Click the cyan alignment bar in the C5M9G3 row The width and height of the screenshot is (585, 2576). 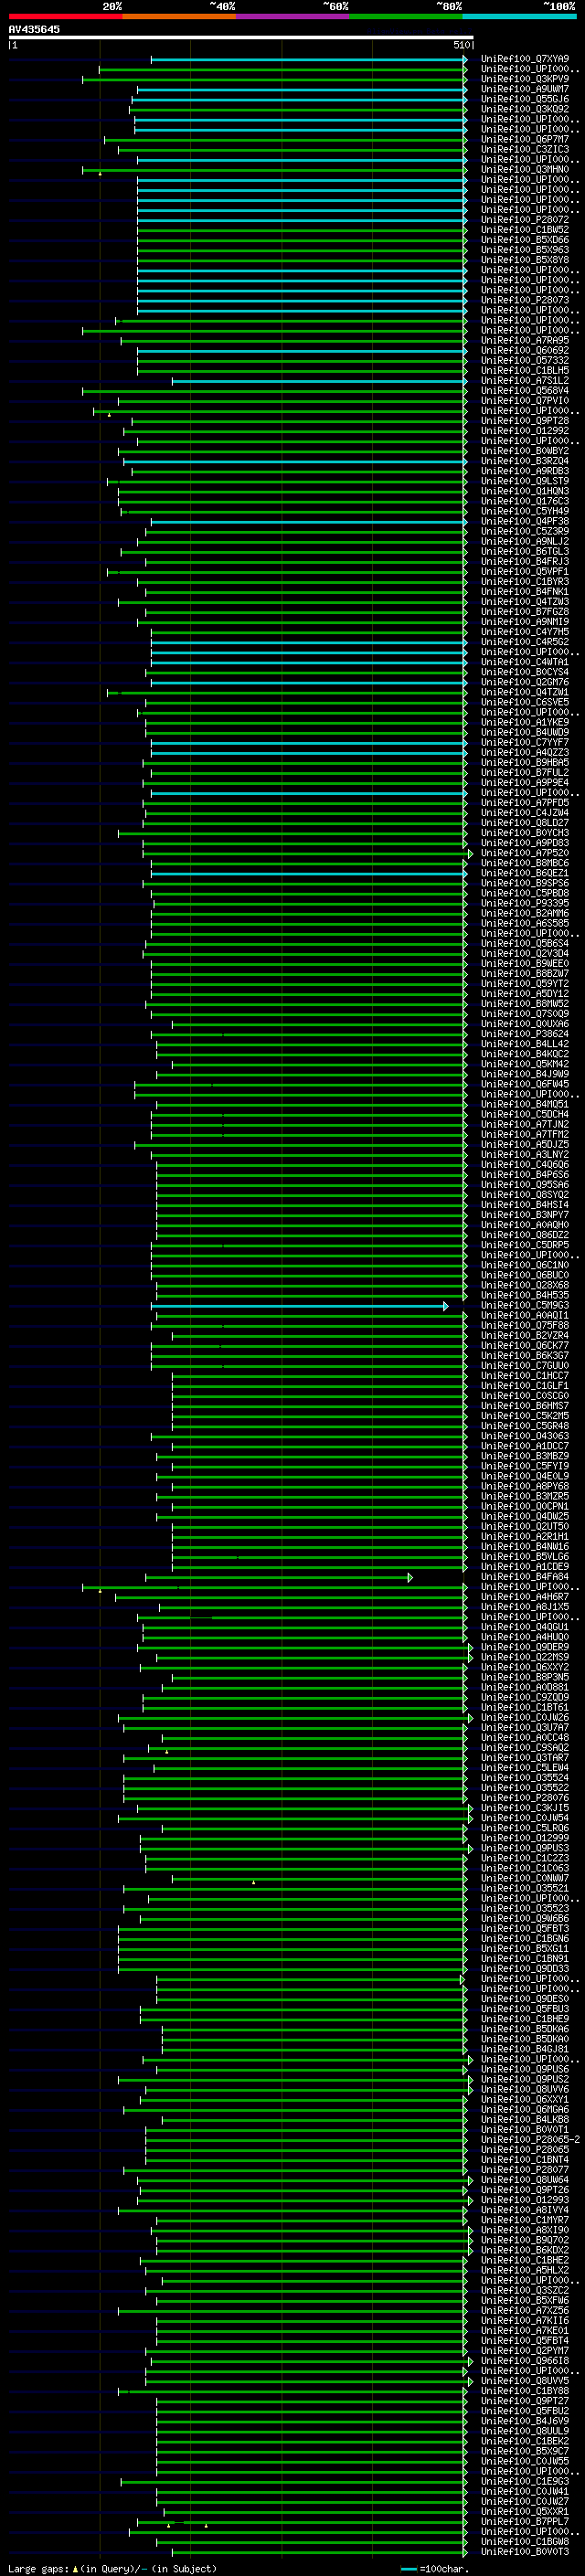[299, 1306]
